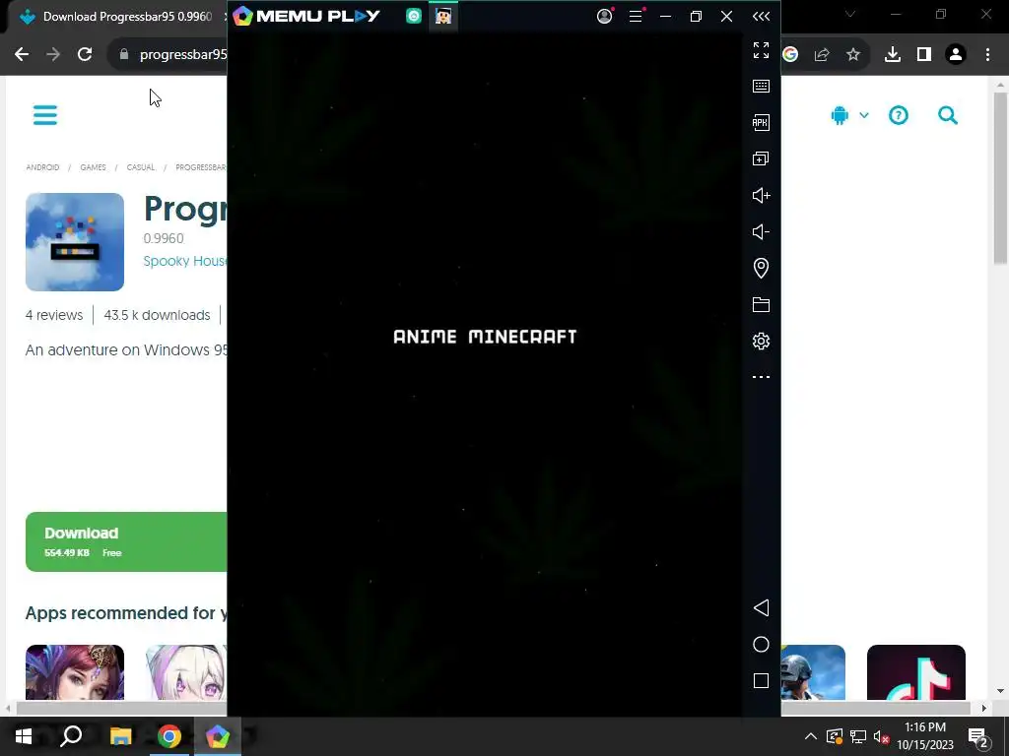
Task: Open first recommended app thumbnail
Action: [x=75, y=671]
